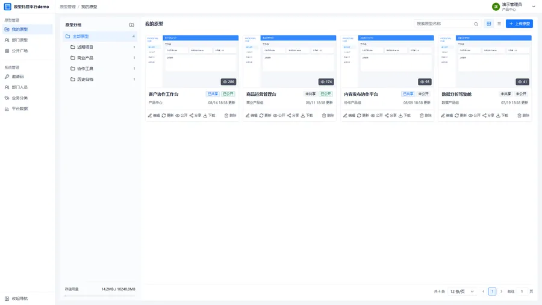
Task: Click storage usage progress bar
Action: coord(100,296)
